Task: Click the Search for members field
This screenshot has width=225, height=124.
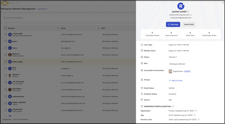Action: (69, 18)
